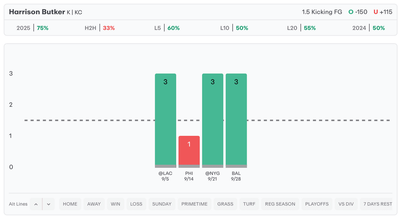Click the Over -150 odds

click(x=358, y=12)
